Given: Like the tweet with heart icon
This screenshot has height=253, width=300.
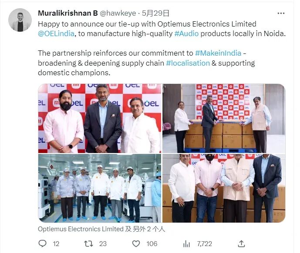Looking at the screenshot, I should (x=136, y=243).
